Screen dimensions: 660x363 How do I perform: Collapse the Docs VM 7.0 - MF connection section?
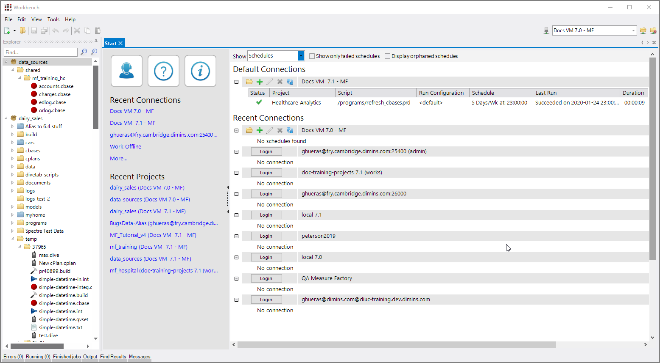[236, 130]
